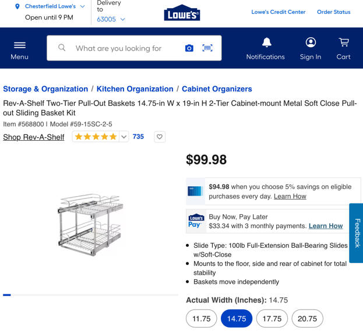
Task: Select the 17.75 width option
Action: click(x=272, y=319)
